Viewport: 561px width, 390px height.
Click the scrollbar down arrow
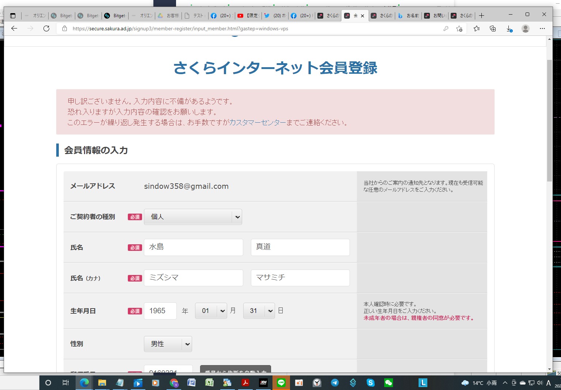pos(549,369)
